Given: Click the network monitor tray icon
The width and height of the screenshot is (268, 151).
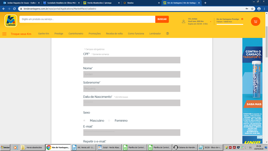Looking at the screenshot, I should click(238, 147).
